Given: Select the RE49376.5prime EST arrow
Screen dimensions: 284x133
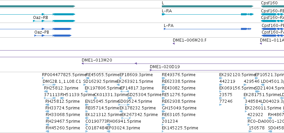Looking at the screenshot, I should point(164,78).
